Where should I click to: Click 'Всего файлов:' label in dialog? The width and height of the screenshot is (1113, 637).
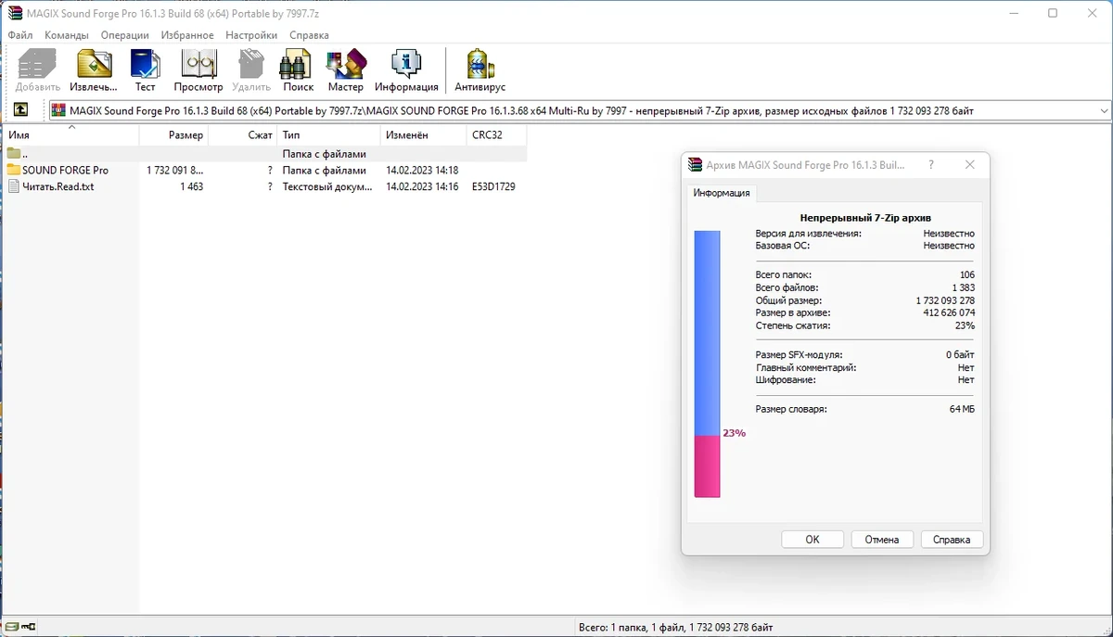click(x=787, y=288)
